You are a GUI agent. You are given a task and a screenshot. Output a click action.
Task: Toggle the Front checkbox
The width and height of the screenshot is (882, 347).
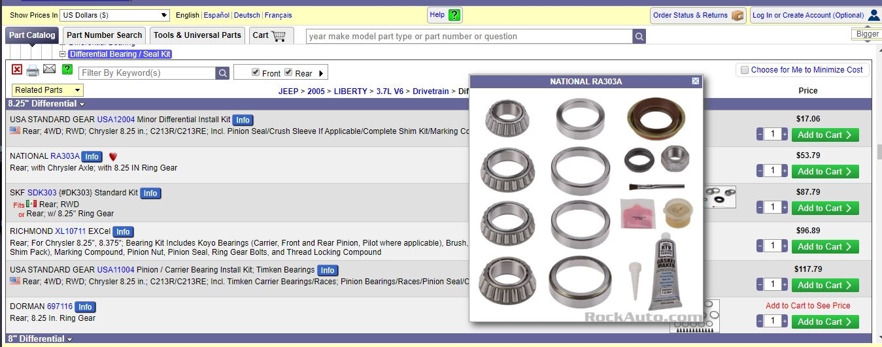256,73
